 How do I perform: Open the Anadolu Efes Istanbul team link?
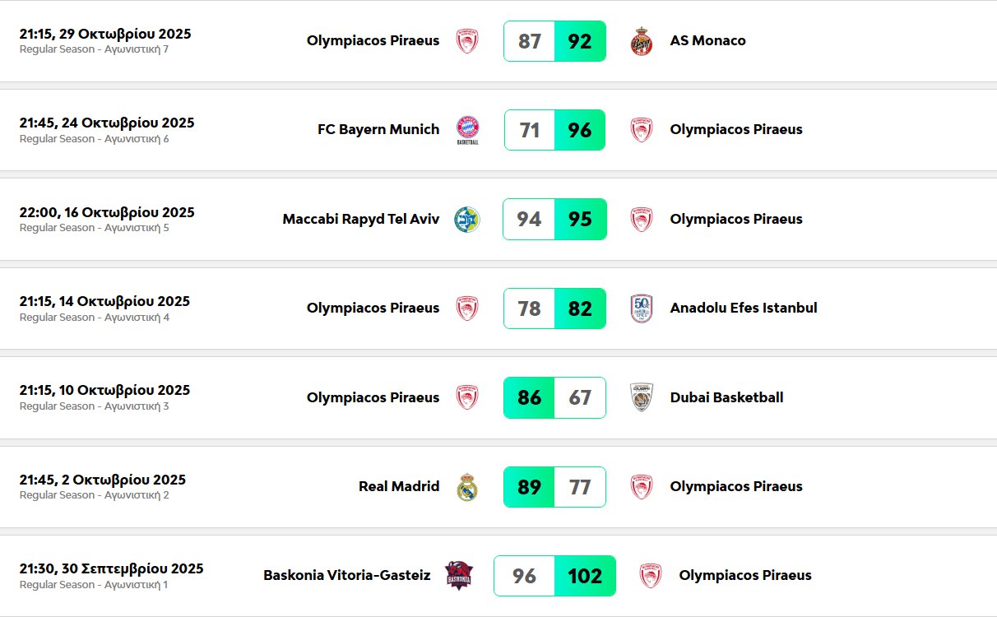click(744, 308)
